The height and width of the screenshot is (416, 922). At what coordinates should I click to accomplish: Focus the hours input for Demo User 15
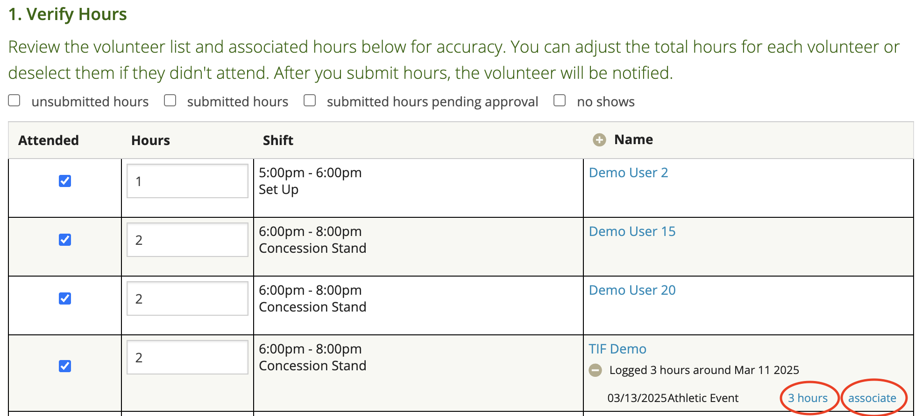click(187, 240)
